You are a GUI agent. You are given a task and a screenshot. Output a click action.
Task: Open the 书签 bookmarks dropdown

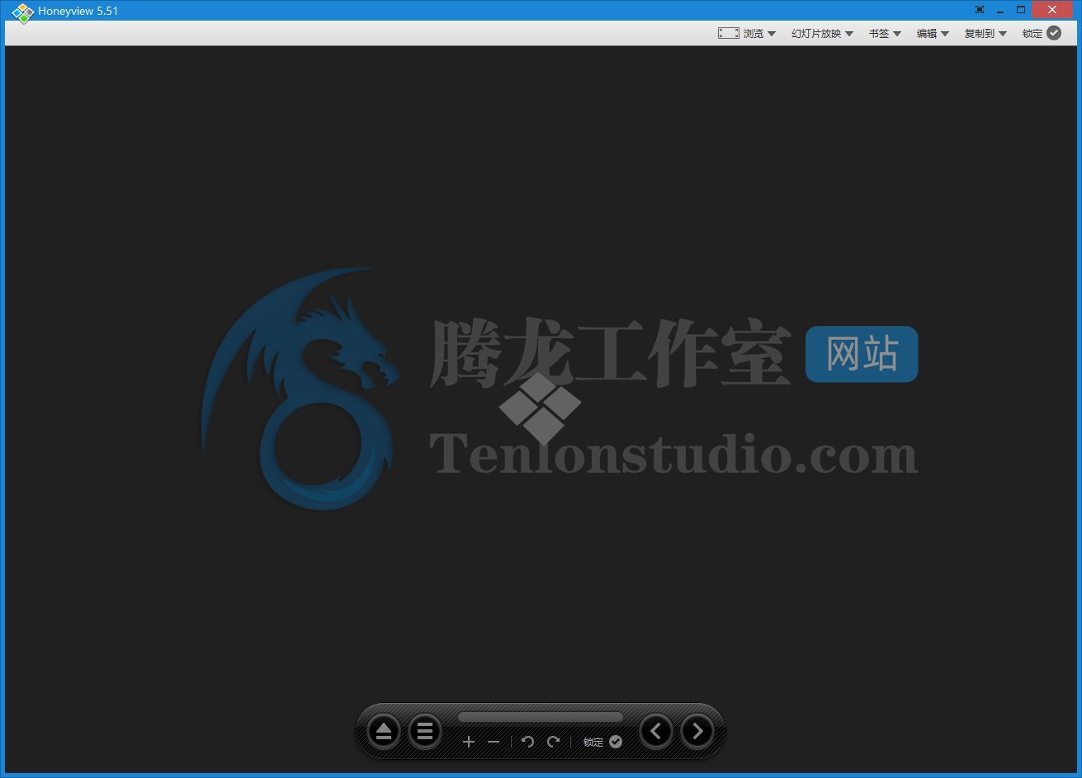pyautogui.click(x=885, y=33)
